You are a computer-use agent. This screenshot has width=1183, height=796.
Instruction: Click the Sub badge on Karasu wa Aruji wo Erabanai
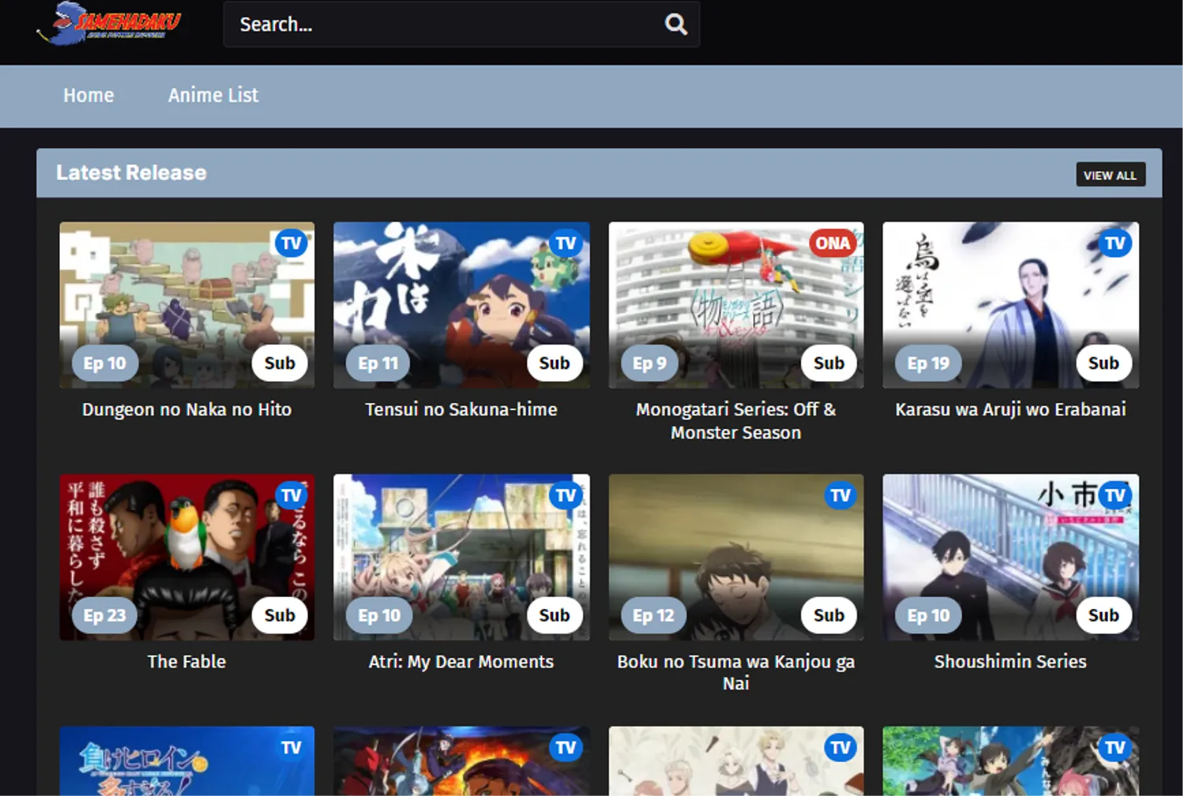(x=1104, y=364)
